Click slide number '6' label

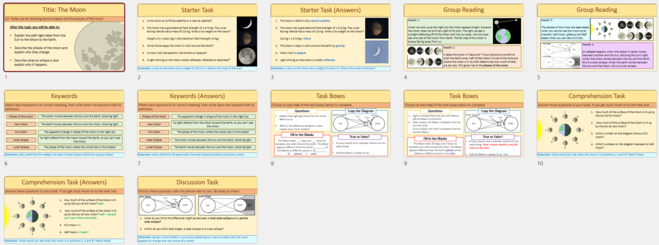tap(7, 164)
